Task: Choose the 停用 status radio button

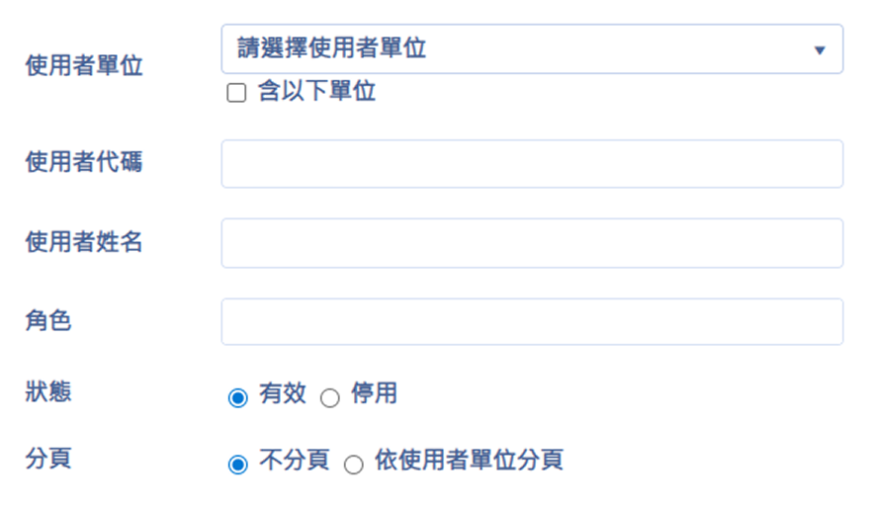Action: click(330, 398)
